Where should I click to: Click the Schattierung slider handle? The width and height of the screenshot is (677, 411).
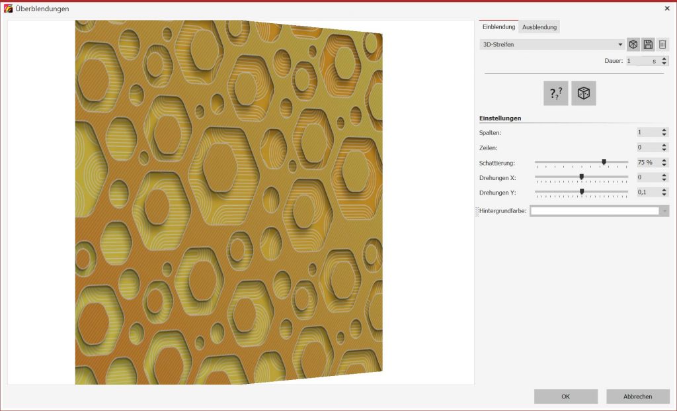coord(604,161)
